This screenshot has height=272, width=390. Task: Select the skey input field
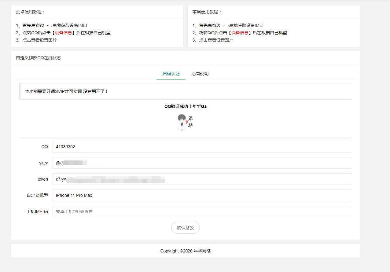pyautogui.click(x=203, y=163)
